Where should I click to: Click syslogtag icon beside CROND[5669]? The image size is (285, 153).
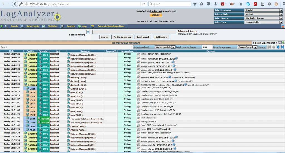pyautogui.click(x=68, y=126)
